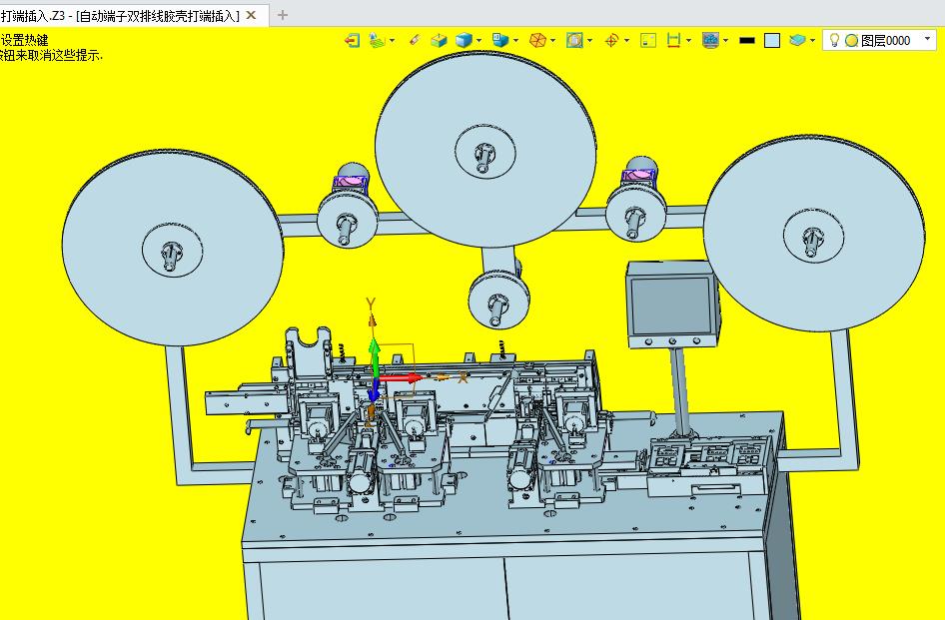Expand the view orientation dropdown arrow
The width and height of the screenshot is (945, 620).
(515, 40)
